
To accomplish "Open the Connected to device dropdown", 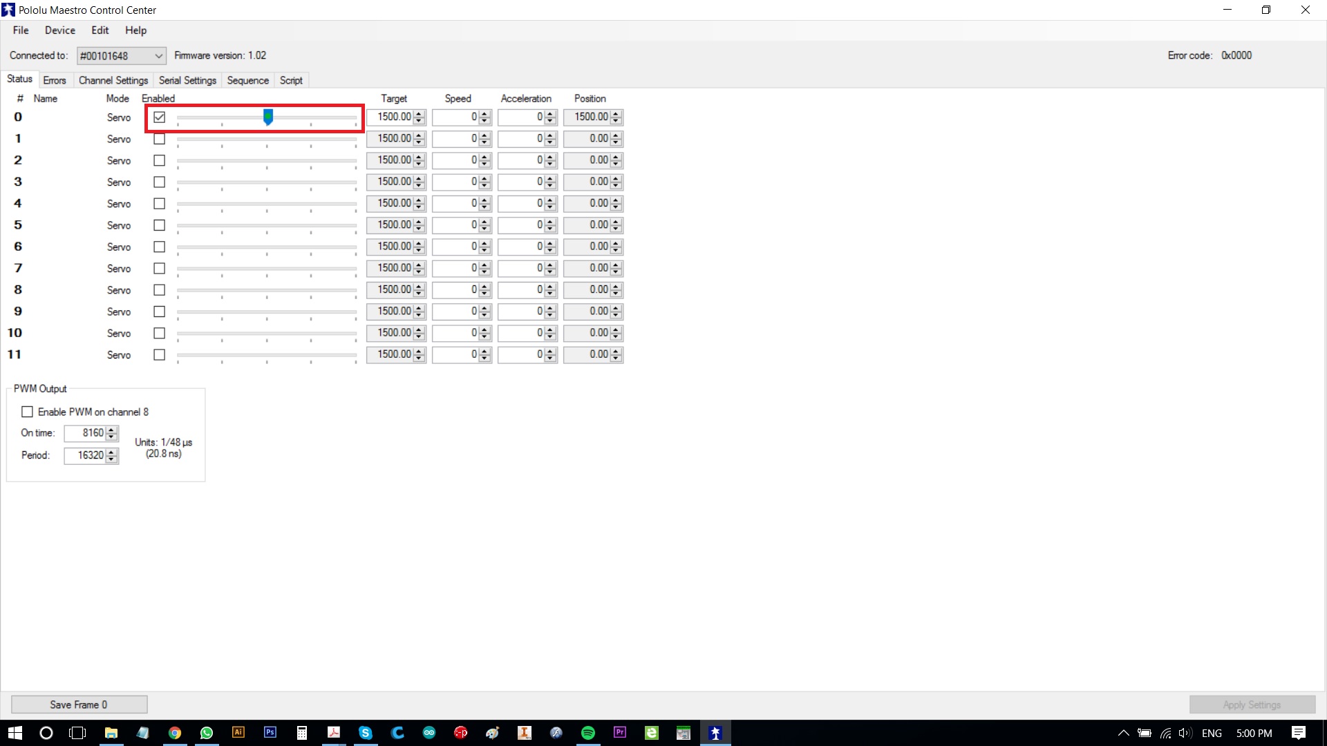I will (122, 56).
